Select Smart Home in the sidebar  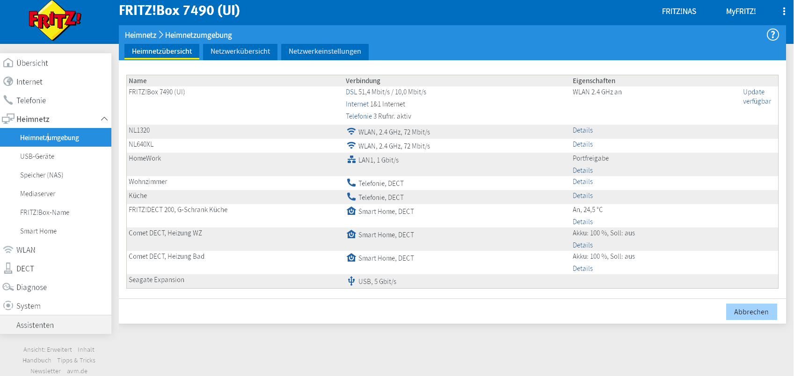(38, 231)
